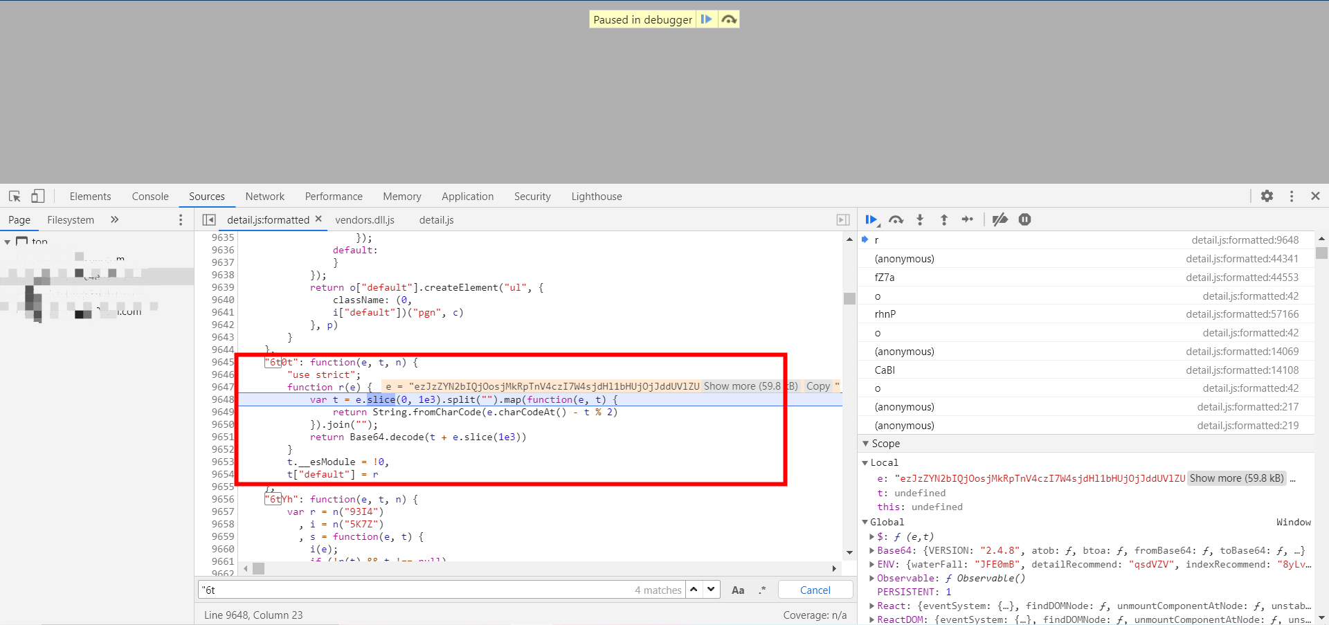Switch to detail.js file tab
The image size is (1329, 625).
436,219
